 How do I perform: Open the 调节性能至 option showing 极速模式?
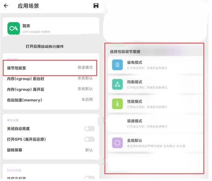(x=50, y=68)
